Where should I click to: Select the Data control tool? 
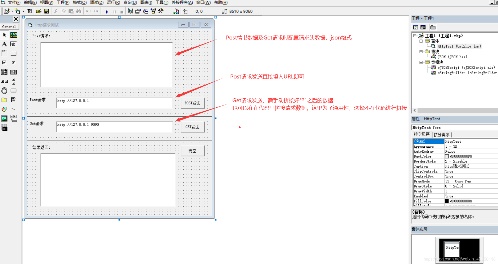(13, 118)
